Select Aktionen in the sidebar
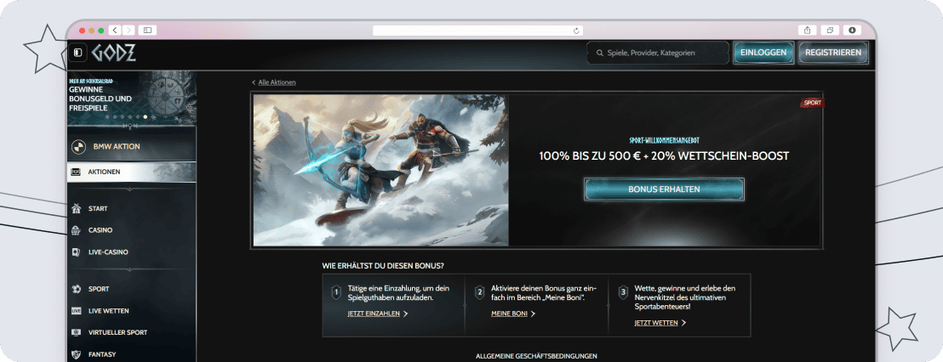 point(132,173)
